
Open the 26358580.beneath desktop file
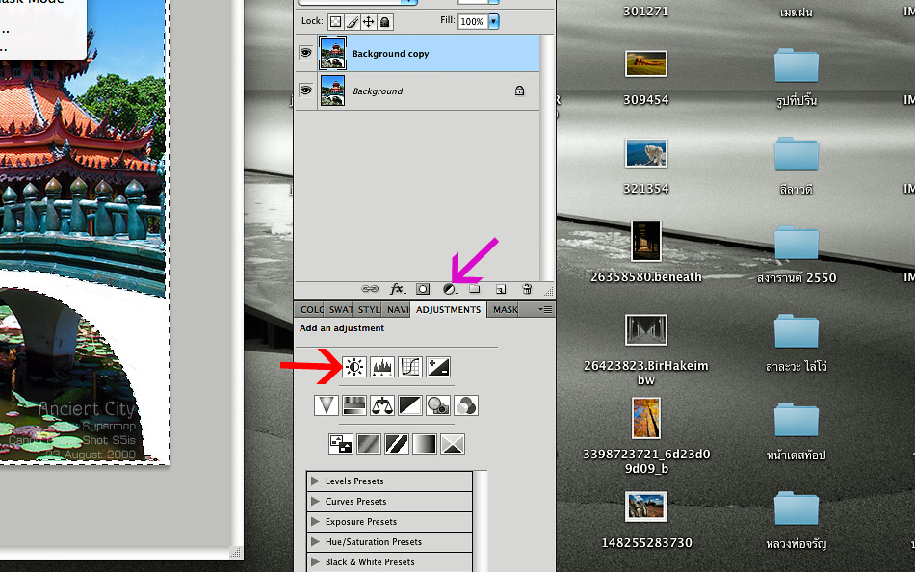click(x=645, y=241)
